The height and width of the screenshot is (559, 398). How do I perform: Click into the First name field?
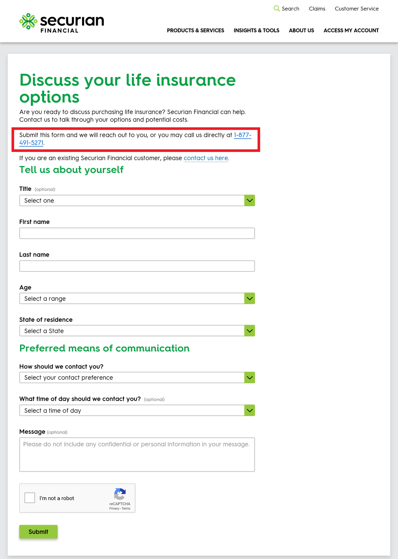click(137, 233)
